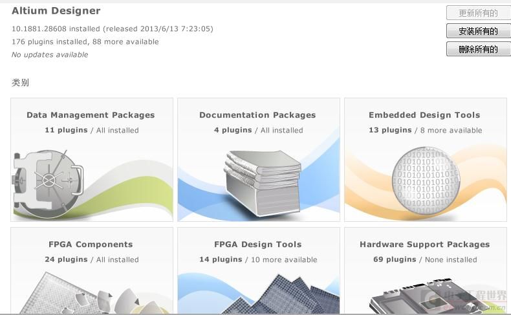Screen dimensions: 511x315
Task: Click '176 plugins installed, 88 more available'
Action: [85, 41]
